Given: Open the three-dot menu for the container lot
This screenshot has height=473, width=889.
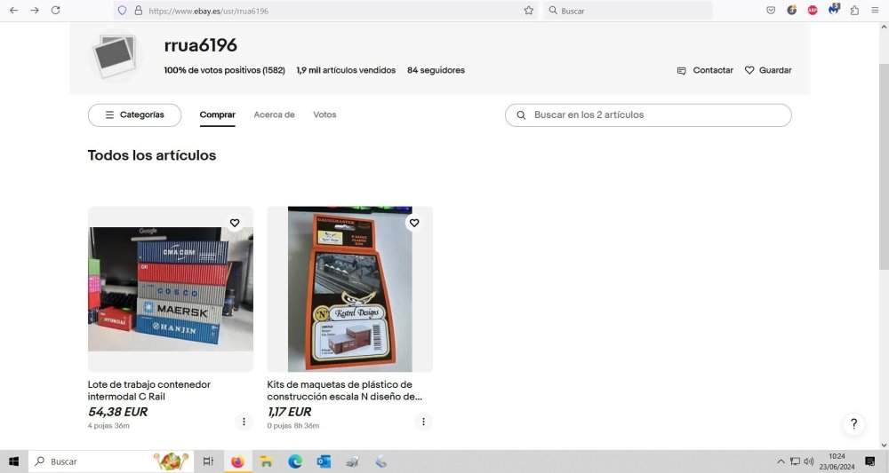Looking at the screenshot, I should (244, 422).
